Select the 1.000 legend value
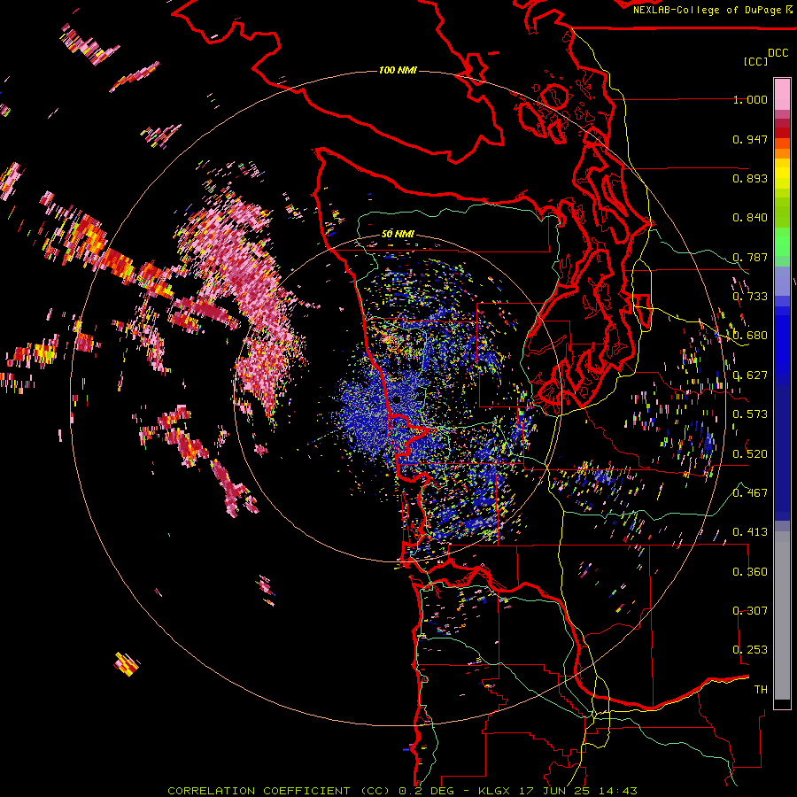 coord(750,99)
